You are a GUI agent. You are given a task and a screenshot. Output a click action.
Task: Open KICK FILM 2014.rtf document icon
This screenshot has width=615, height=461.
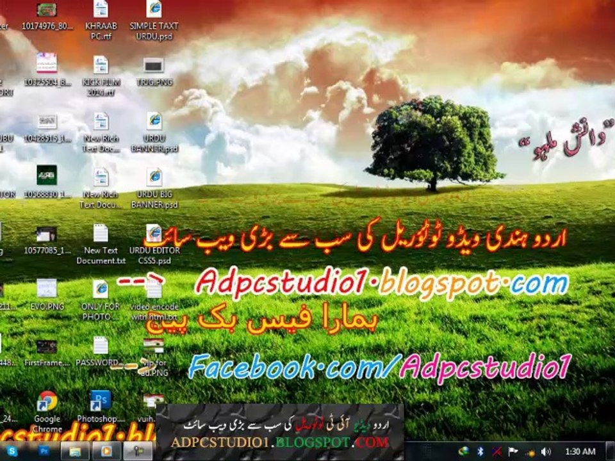click(x=101, y=65)
